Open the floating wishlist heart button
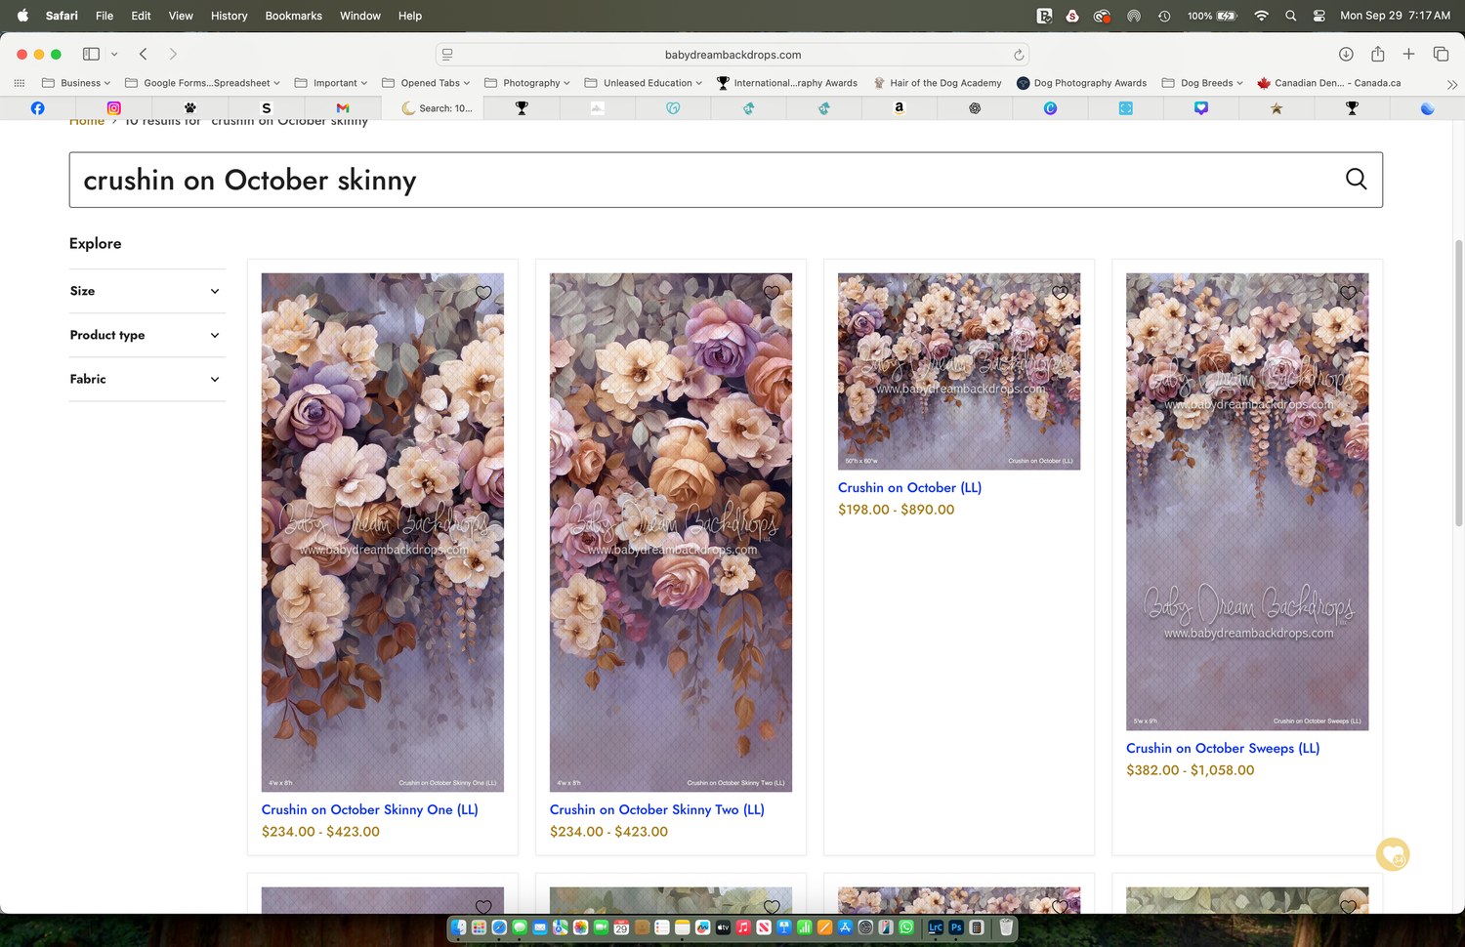The height and width of the screenshot is (947, 1465). click(1393, 855)
